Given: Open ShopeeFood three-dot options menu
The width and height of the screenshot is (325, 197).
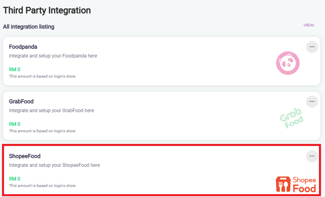Looking at the screenshot, I should tap(312, 156).
